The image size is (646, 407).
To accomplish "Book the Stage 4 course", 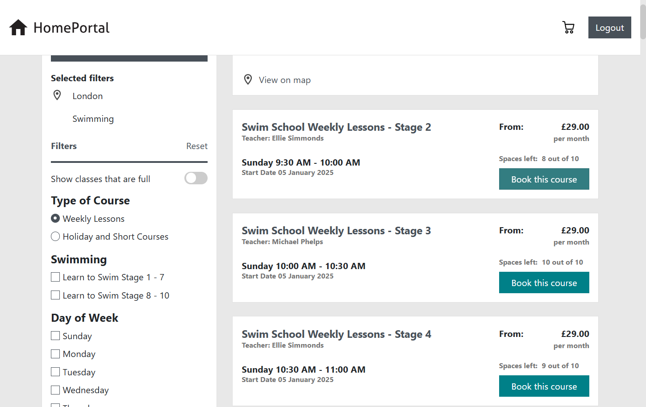I will (x=544, y=386).
